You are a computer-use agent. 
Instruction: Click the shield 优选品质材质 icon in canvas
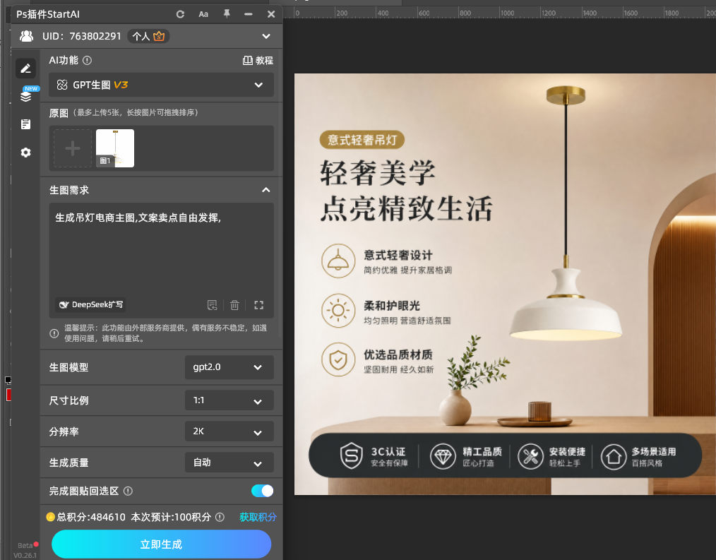click(x=338, y=359)
